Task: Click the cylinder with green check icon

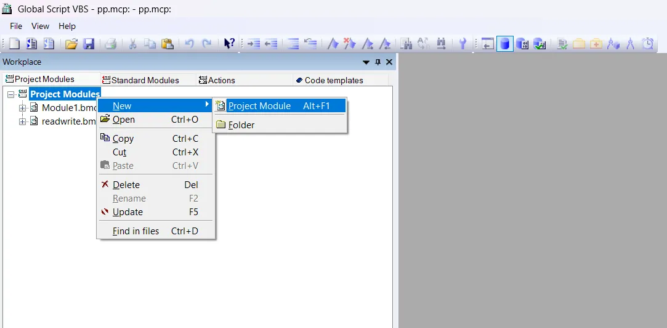Action: pos(540,43)
